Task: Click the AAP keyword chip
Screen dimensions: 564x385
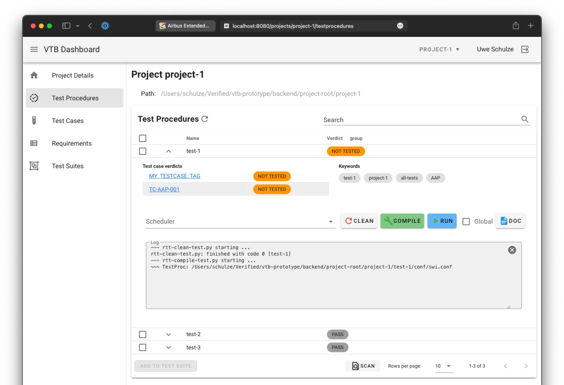Action: [x=435, y=178]
